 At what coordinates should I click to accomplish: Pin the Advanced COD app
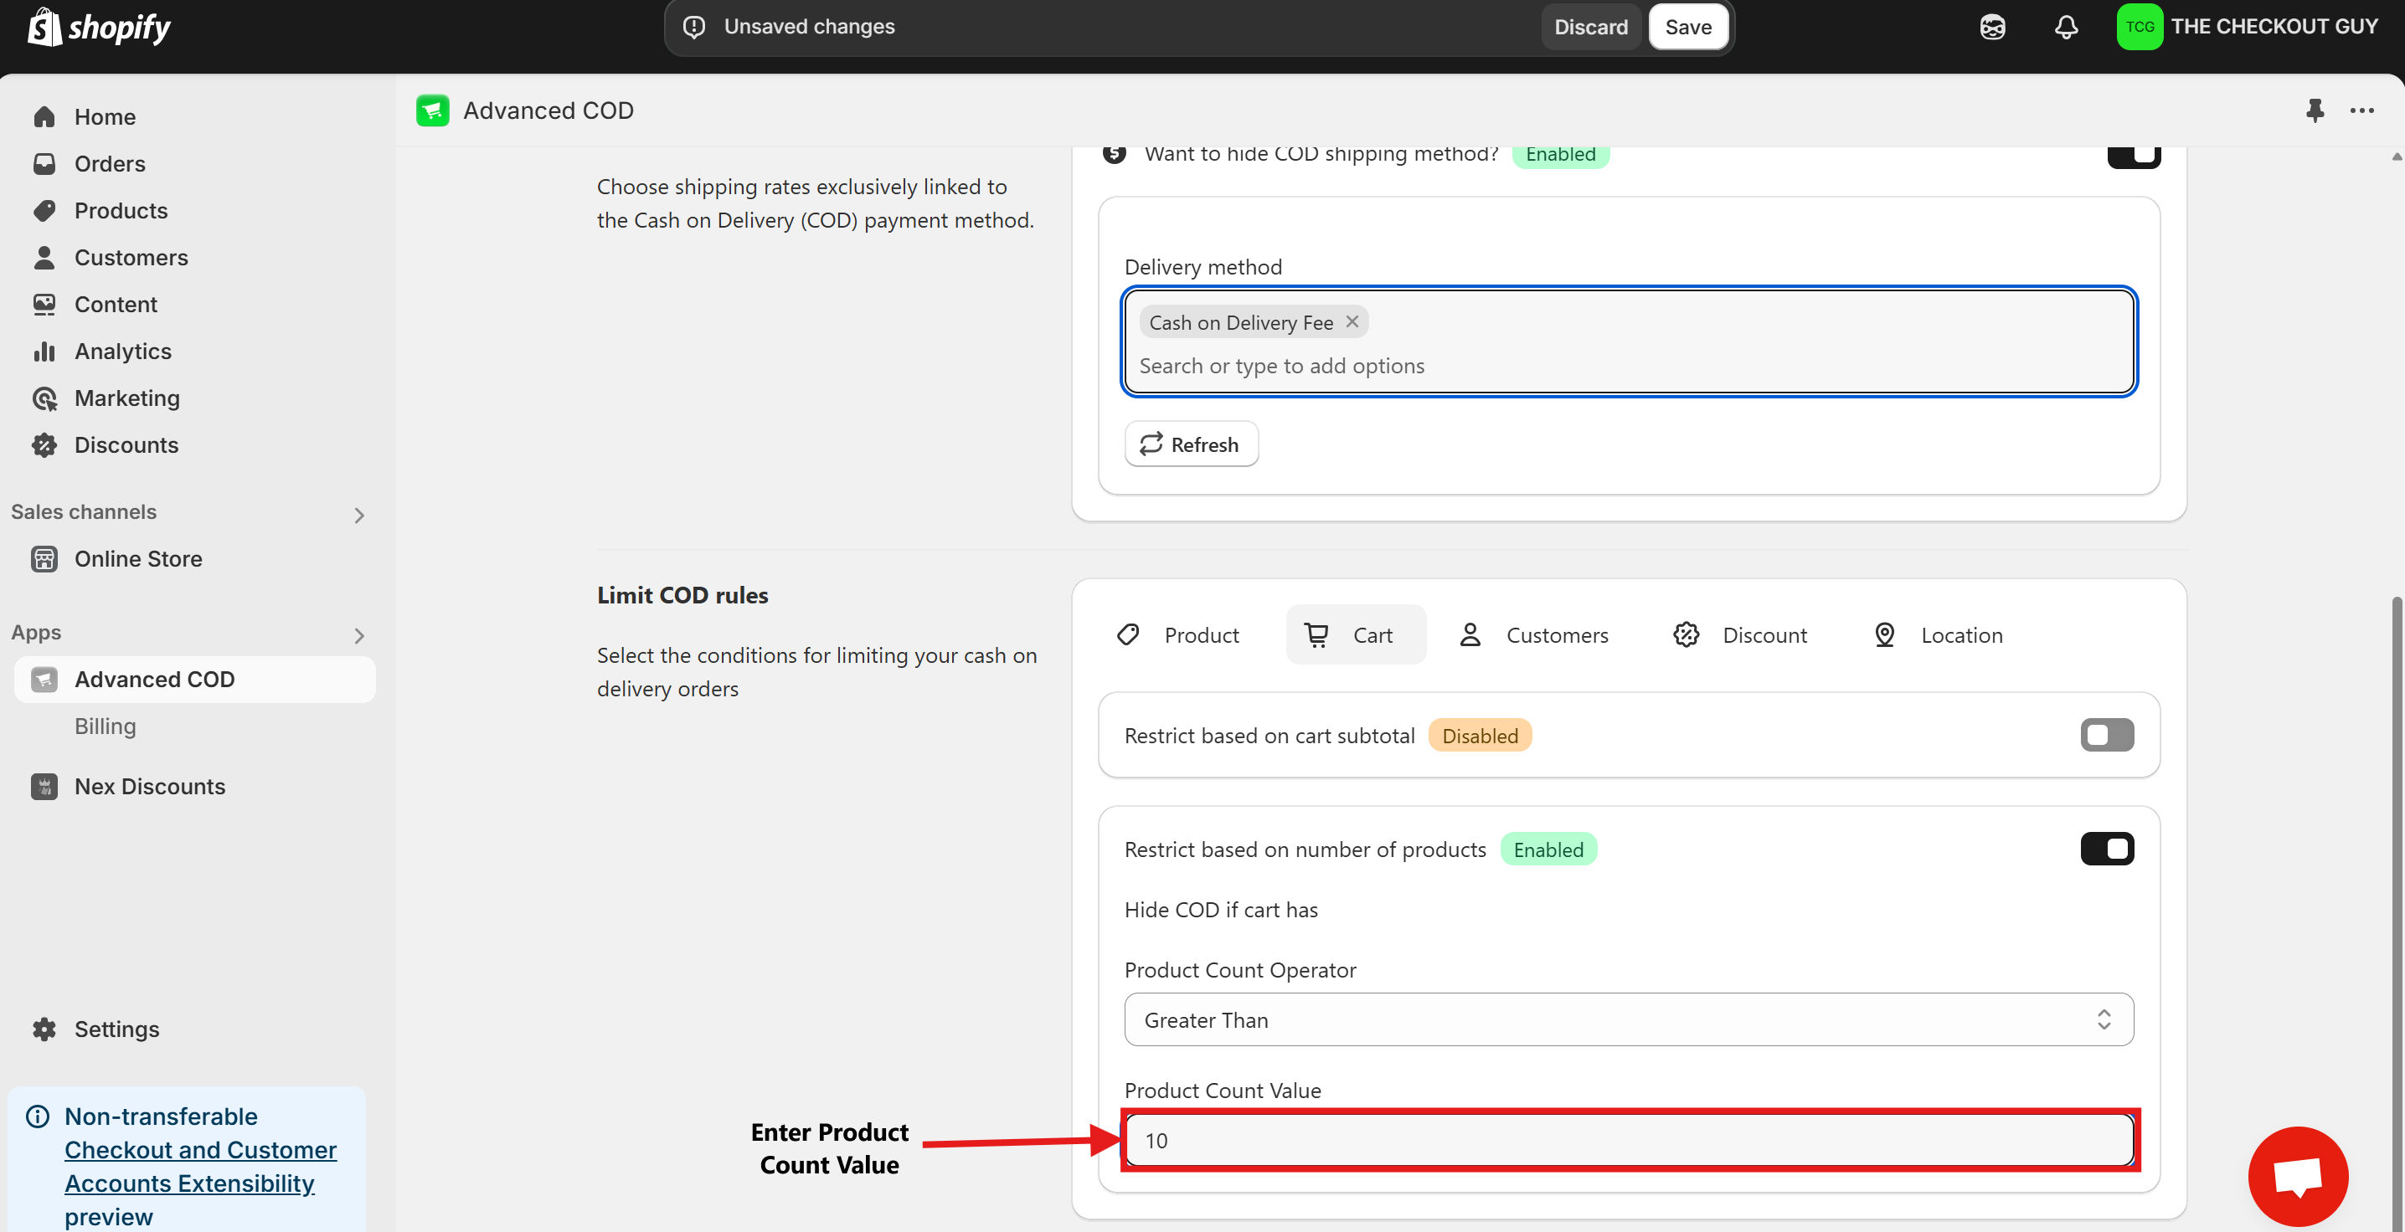(x=2315, y=110)
